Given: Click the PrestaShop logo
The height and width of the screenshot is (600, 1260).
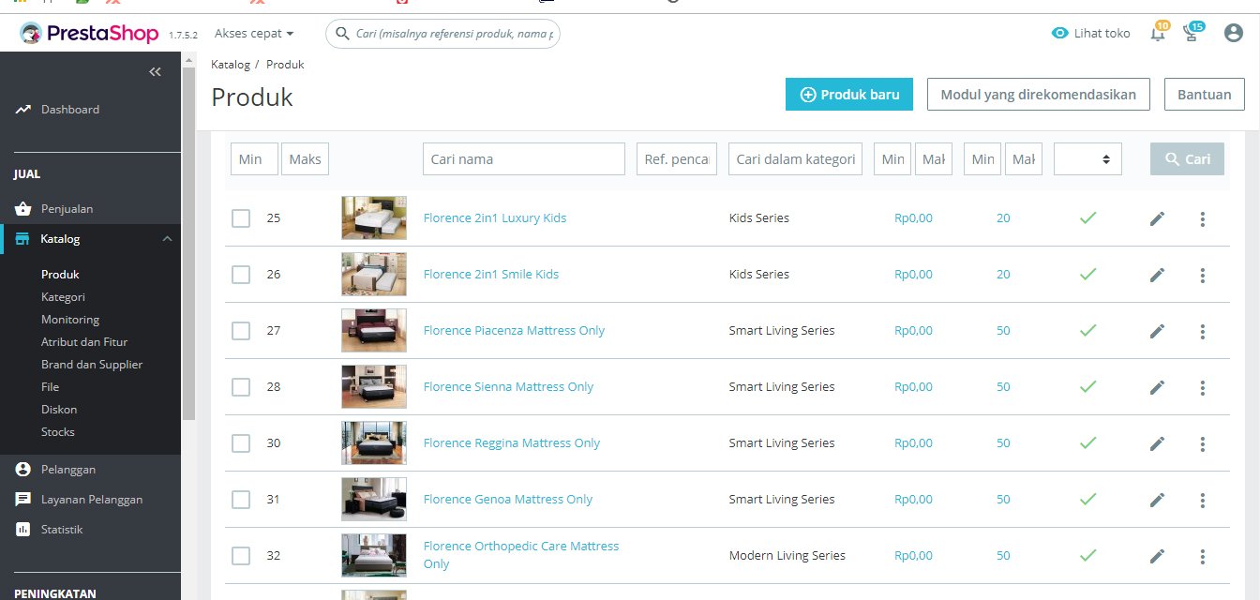Looking at the screenshot, I should point(89,33).
